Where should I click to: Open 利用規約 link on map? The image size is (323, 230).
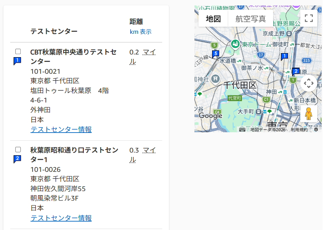click(299, 130)
